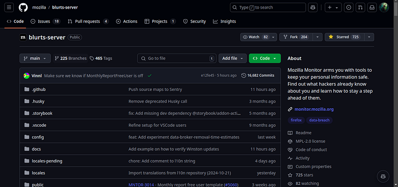Open the 'Remove deprecated Husky call' commit message
This screenshot has width=398, height=187.
(x=158, y=101)
